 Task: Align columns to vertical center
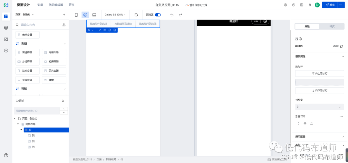305,123
